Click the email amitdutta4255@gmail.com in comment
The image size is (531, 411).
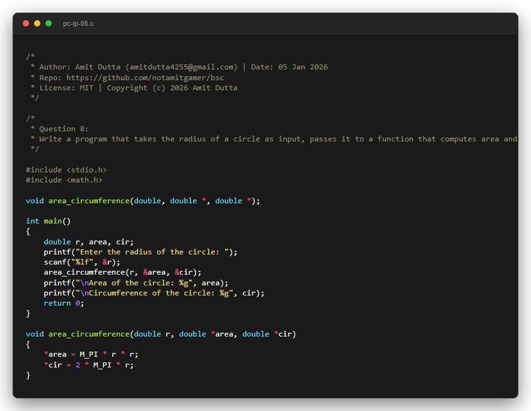coord(181,67)
